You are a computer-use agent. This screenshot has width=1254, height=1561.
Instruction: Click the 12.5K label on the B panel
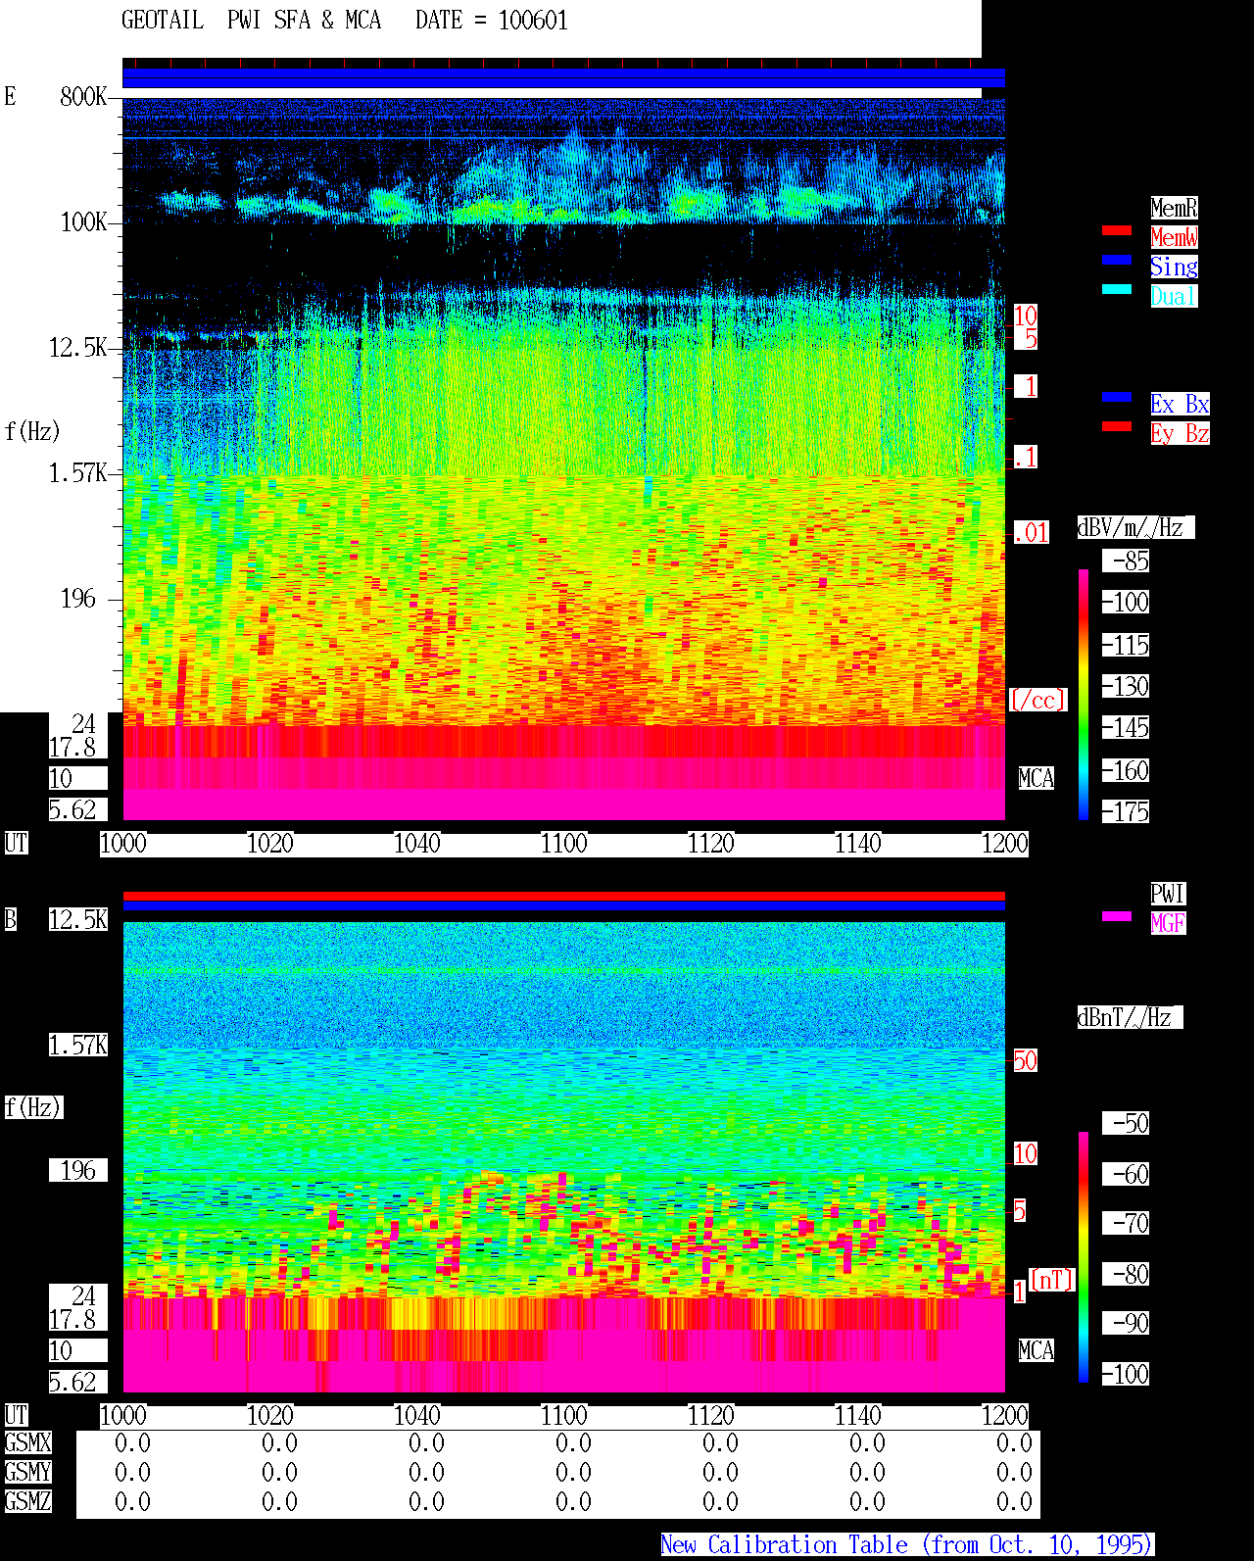tap(78, 919)
